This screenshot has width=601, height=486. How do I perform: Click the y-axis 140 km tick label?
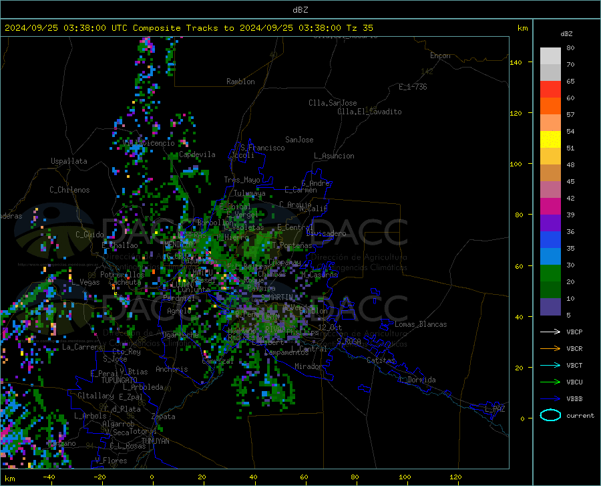tap(516, 62)
